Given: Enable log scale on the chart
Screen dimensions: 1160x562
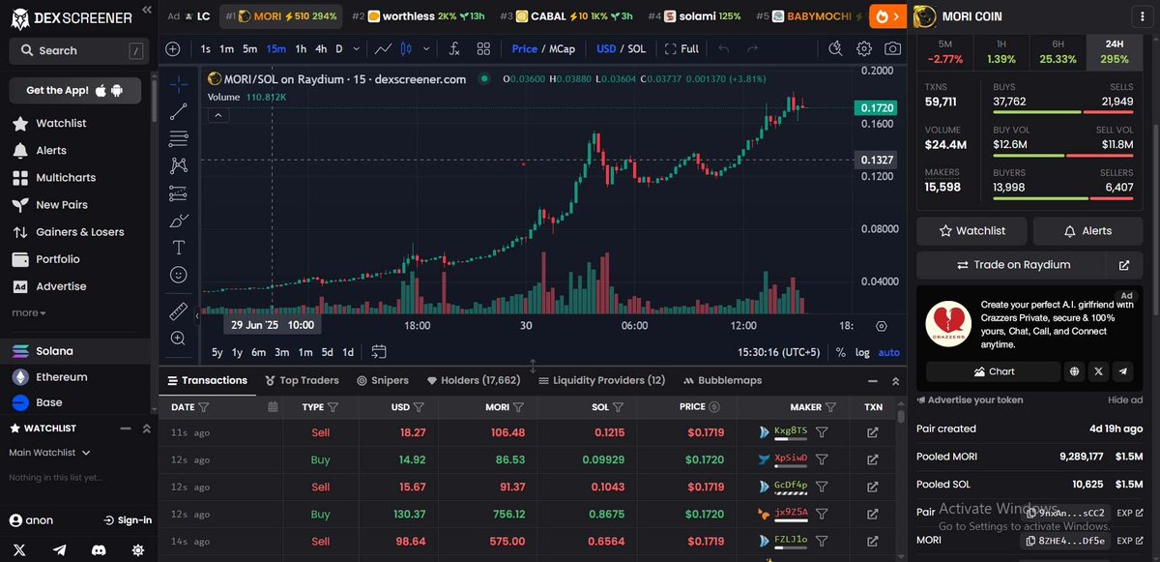Looking at the screenshot, I should click(x=862, y=352).
